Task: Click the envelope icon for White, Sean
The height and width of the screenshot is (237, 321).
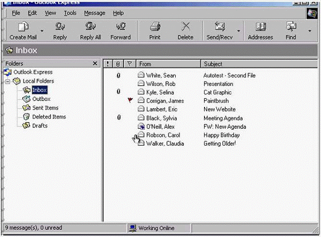Action: (x=141, y=75)
